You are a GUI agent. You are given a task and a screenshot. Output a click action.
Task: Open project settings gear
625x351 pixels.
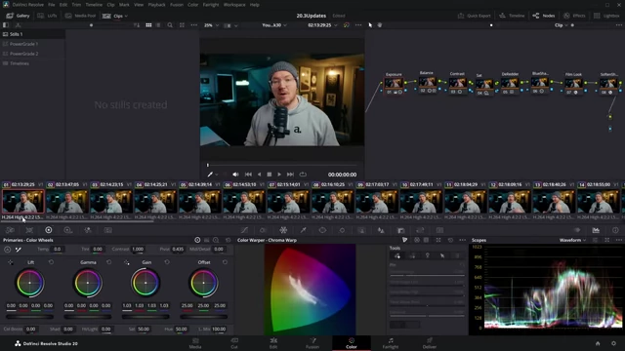click(x=614, y=343)
